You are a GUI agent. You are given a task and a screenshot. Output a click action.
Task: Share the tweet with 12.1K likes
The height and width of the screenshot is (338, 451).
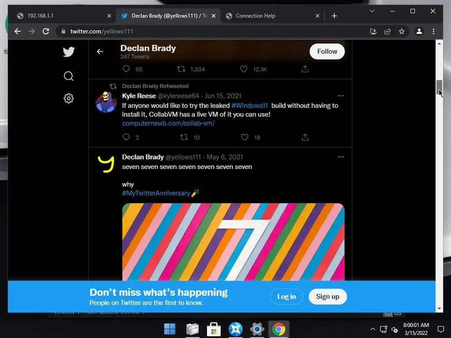[x=305, y=69]
